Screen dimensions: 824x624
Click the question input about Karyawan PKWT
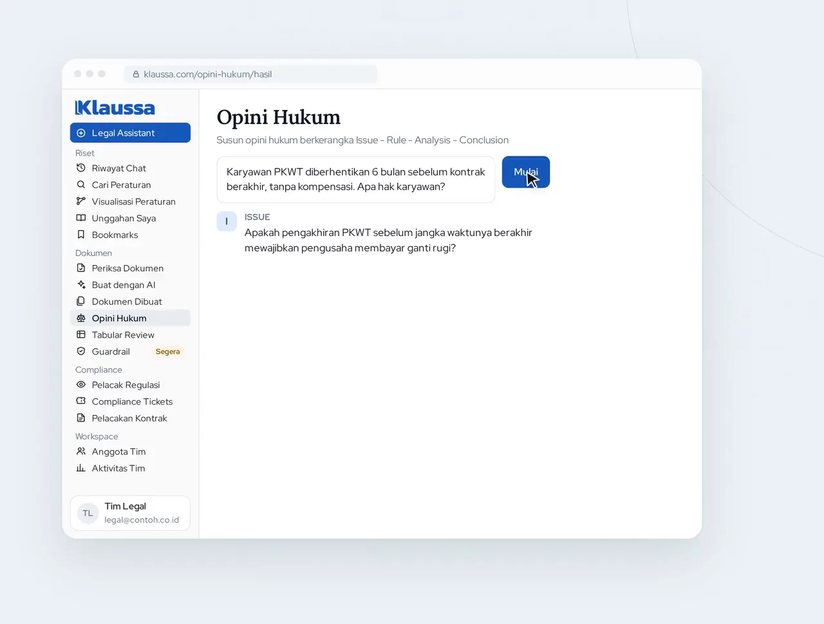tap(356, 179)
